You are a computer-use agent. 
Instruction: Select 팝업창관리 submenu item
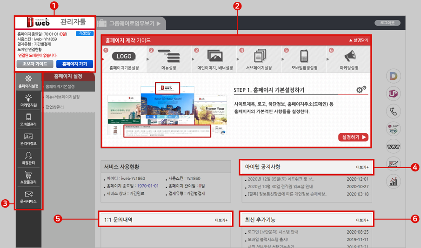click(x=54, y=107)
